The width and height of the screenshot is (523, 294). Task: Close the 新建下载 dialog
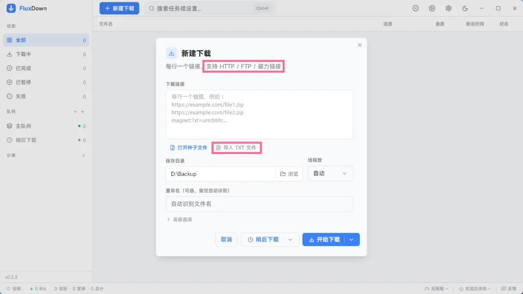(359, 45)
